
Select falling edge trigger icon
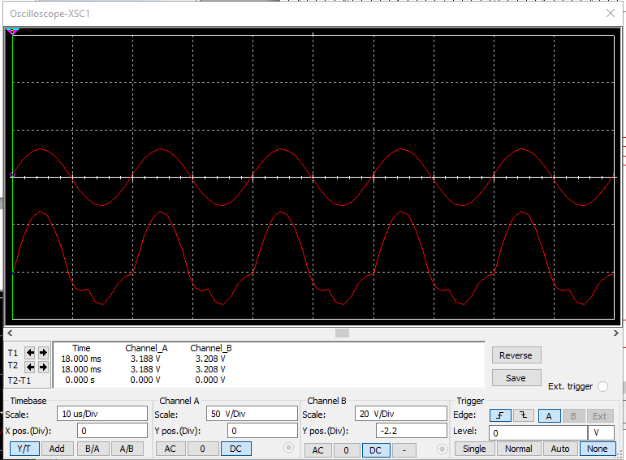[525, 415]
